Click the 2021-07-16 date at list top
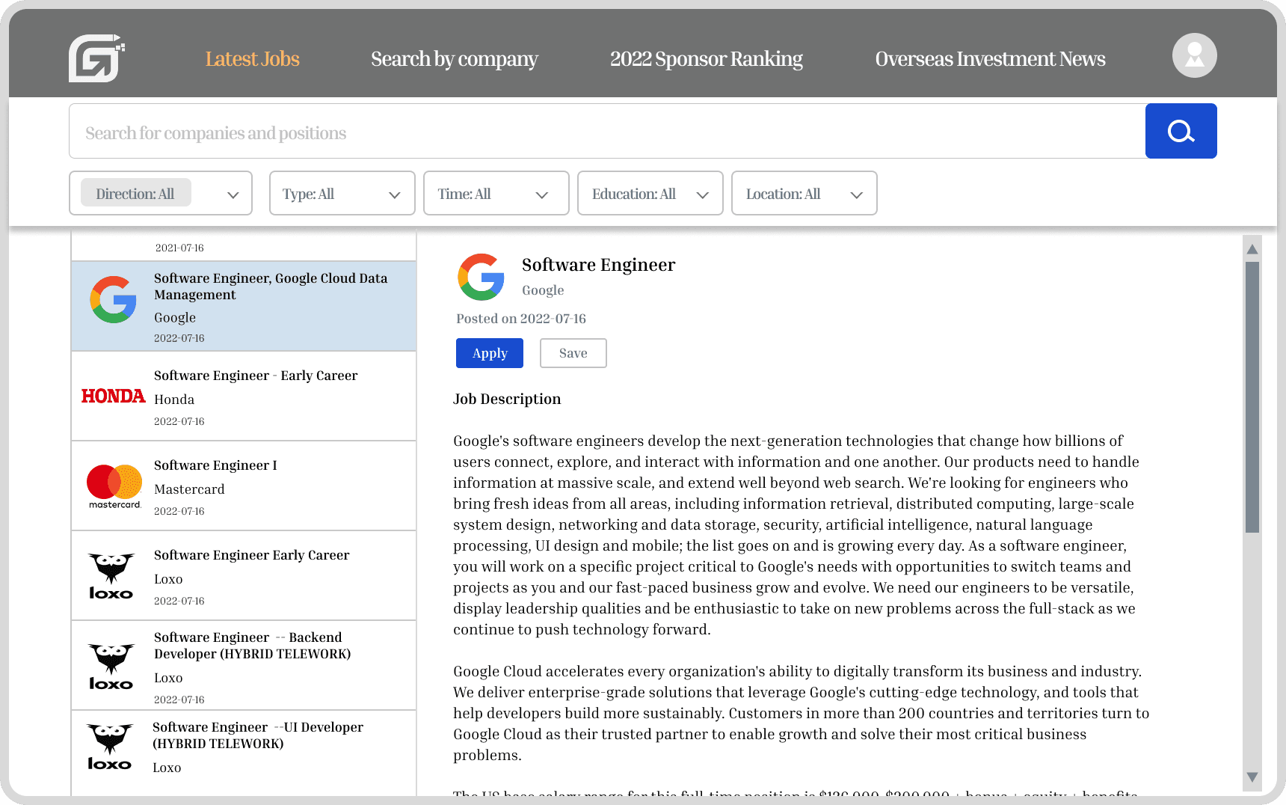 (x=179, y=248)
